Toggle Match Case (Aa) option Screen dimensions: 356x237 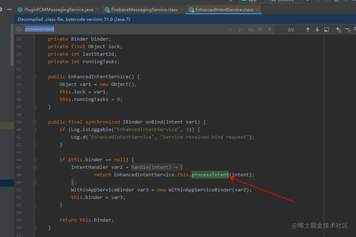(251, 29)
